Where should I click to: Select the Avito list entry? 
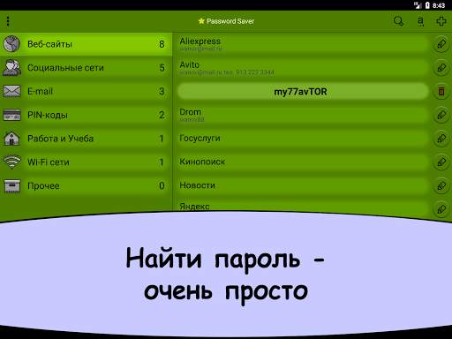(303, 68)
